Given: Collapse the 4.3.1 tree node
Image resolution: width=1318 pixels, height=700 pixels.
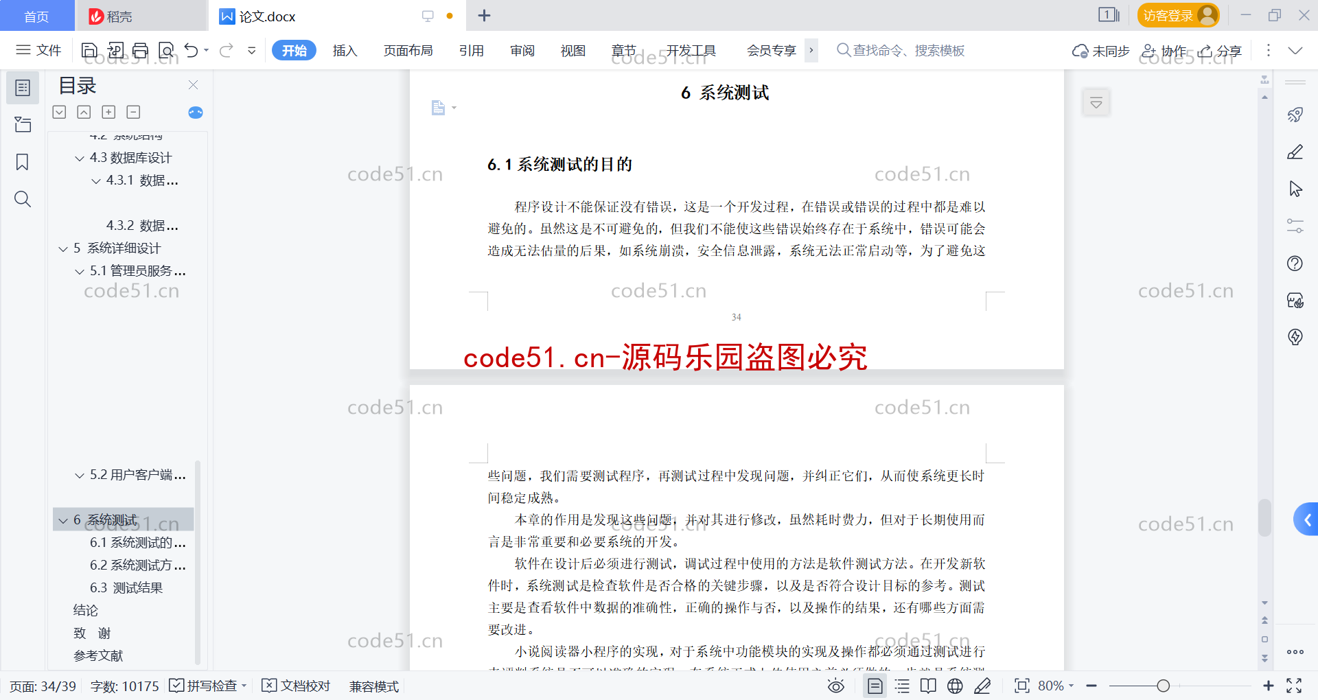Looking at the screenshot, I should [96, 181].
